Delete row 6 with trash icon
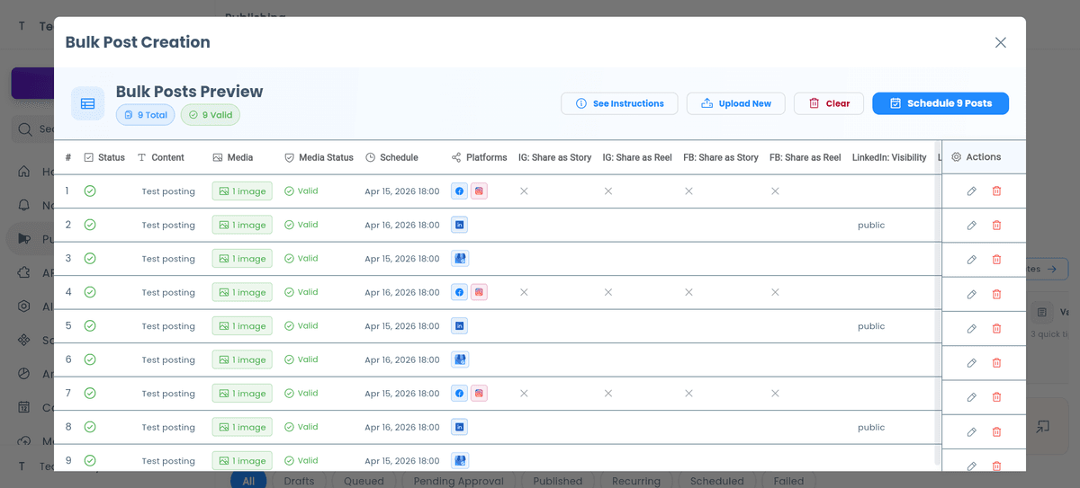 tap(996, 363)
